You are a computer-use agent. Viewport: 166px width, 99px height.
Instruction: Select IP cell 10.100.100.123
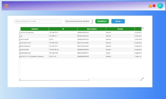pos(63,50)
